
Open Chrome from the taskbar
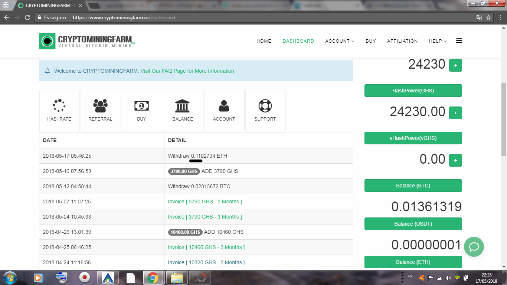tap(153, 278)
